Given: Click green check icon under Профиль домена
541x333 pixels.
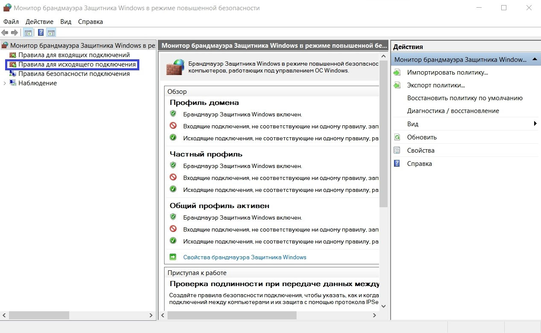Looking at the screenshot, I should point(173,138).
